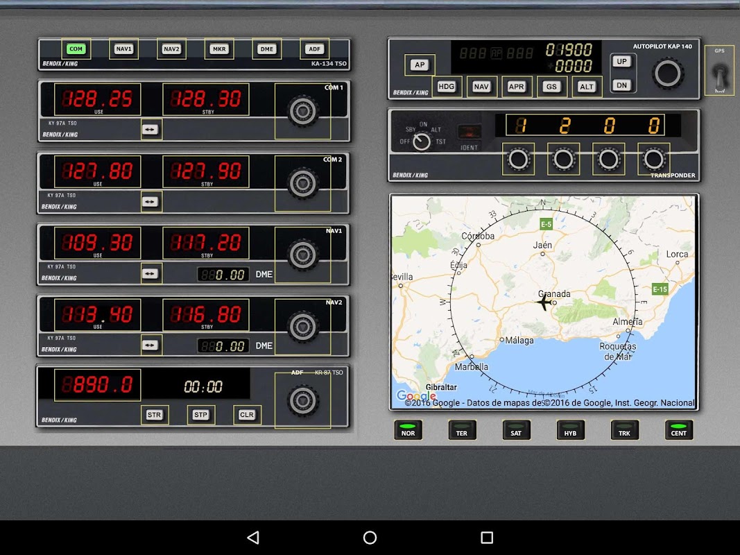Activate autopilot HDG mode
740x555 pixels.
447,86
